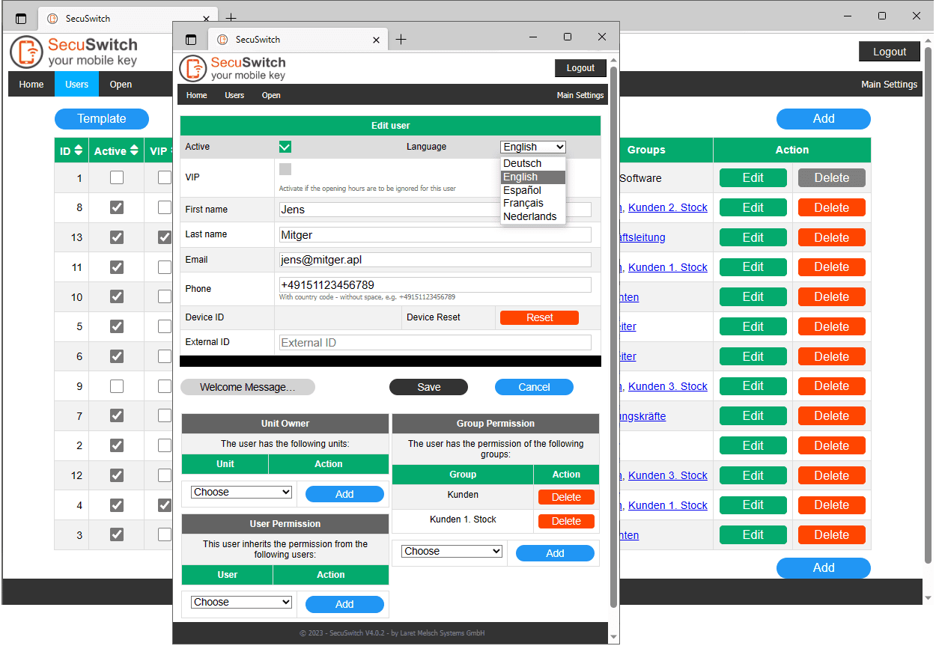Click the Last name field containing Mitger
Image resolution: width=936 pixels, height=646 pixels.
[x=435, y=235]
